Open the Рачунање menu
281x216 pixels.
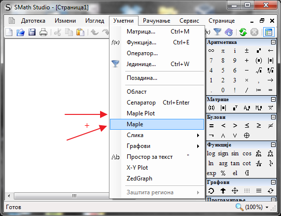[x=156, y=21]
